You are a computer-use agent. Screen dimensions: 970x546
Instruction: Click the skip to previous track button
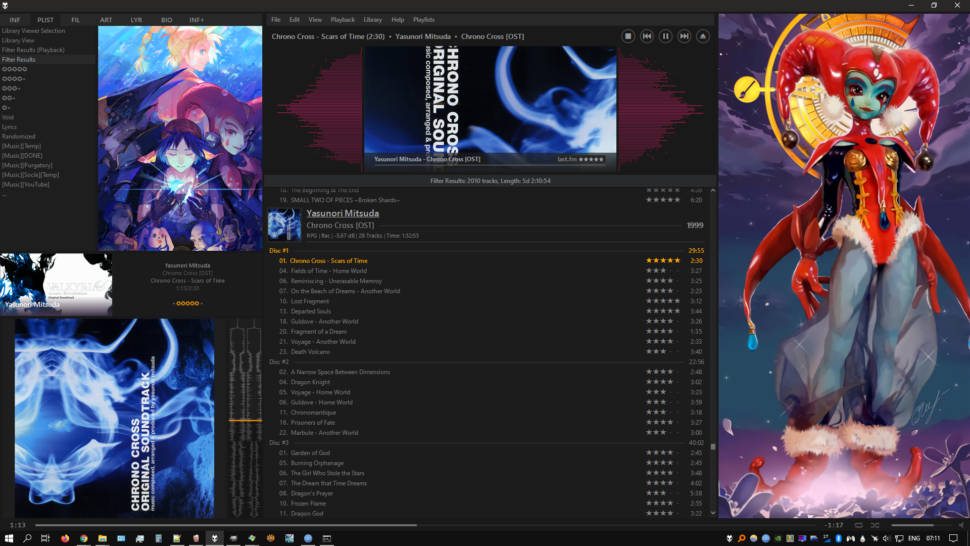tap(646, 36)
